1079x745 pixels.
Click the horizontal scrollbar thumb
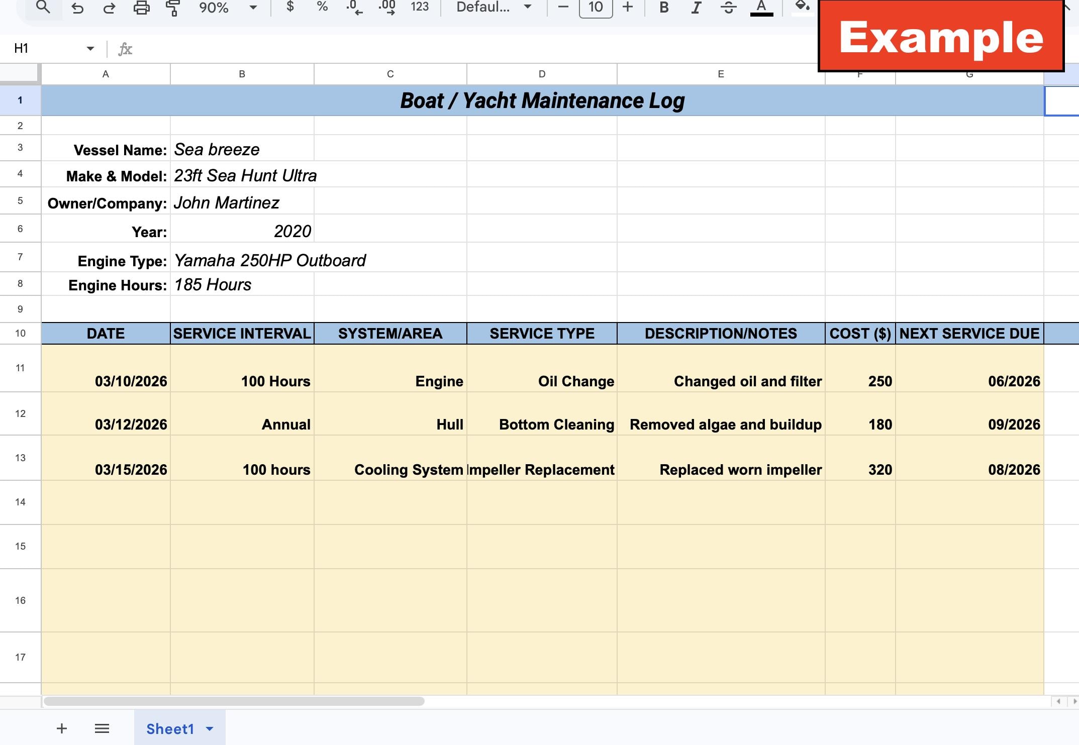click(234, 701)
